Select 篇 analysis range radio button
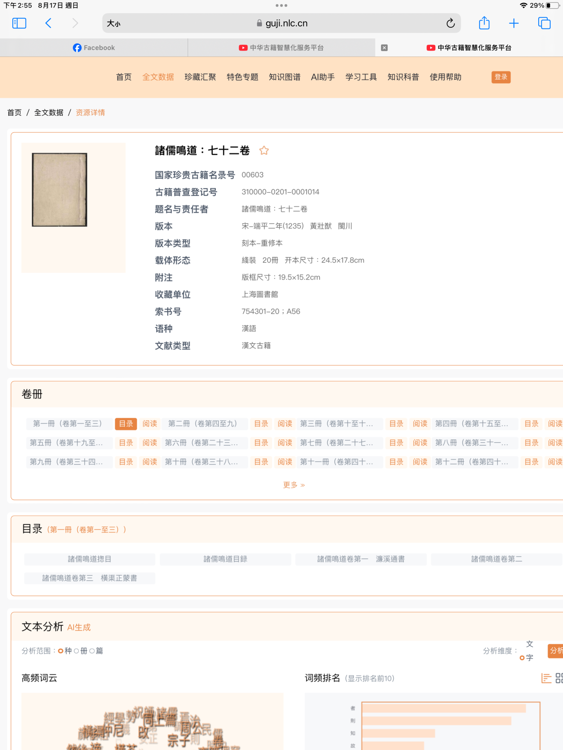This screenshot has width=563, height=750. pyautogui.click(x=92, y=651)
